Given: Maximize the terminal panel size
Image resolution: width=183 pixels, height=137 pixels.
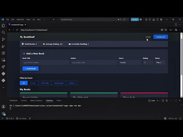Looking at the screenshot, I should tap(176, 100).
